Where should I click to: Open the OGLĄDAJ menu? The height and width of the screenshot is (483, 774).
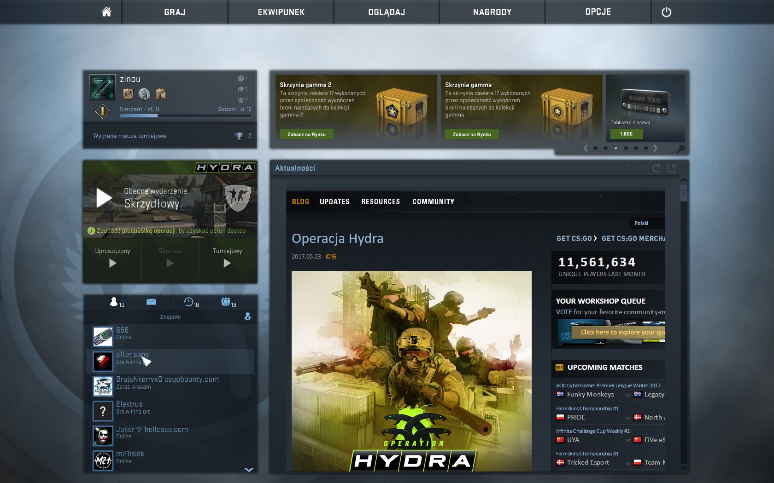(387, 12)
